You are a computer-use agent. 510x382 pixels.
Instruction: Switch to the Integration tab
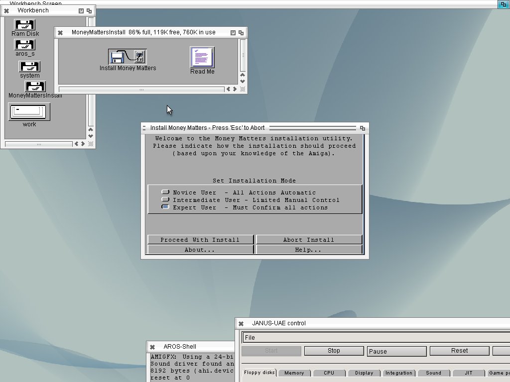pyautogui.click(x=399, y=373)
